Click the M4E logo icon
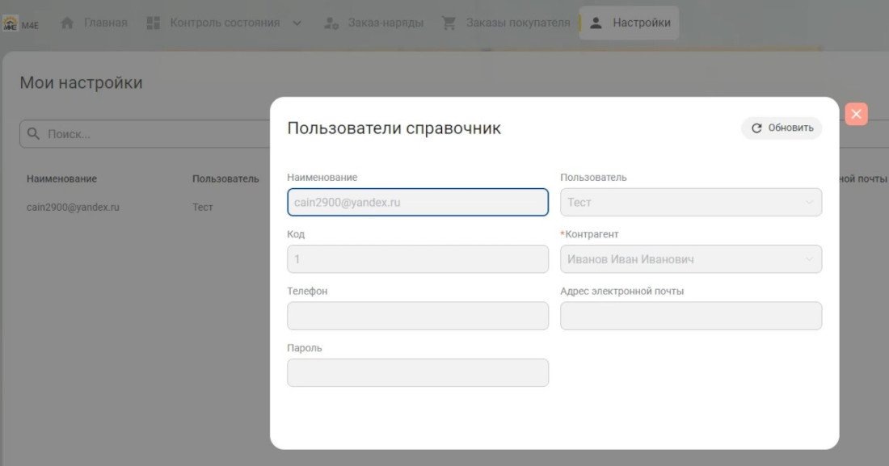Viewport: 889px width, 466px height. [11, 23]
